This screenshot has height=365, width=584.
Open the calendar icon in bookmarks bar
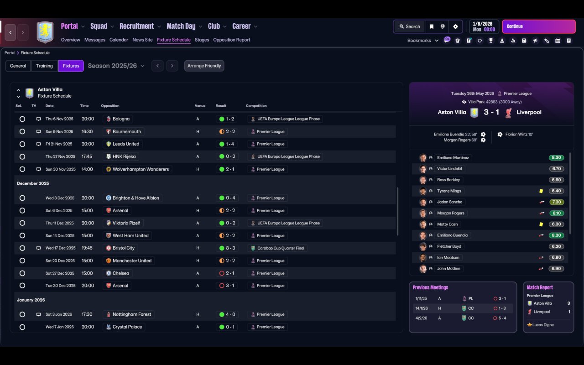coord(558,41)
